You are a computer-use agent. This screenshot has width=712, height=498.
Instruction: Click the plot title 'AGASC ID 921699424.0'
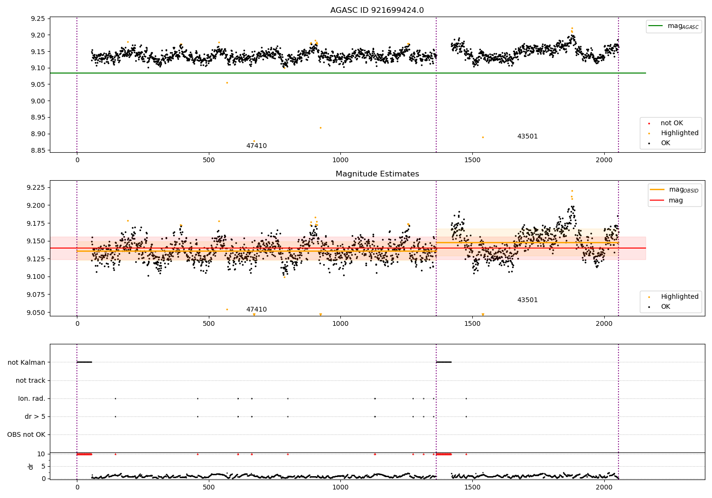(377, 10)
